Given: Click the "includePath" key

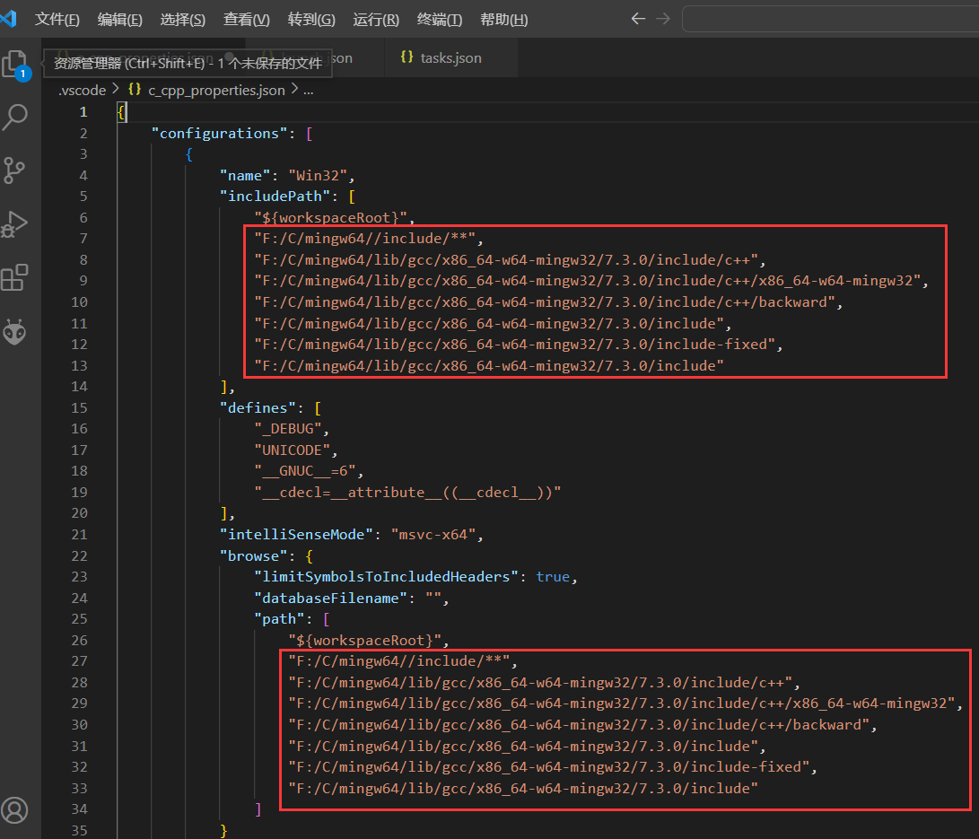Looking at the screenshot, I should click(x=275, y=197).
